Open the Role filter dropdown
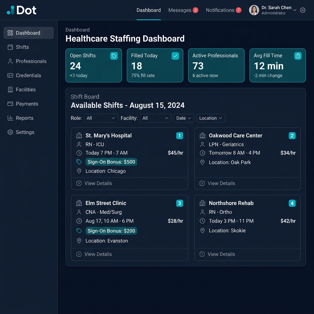This screenshot has height=314, width=314. [x=101, y=118]
